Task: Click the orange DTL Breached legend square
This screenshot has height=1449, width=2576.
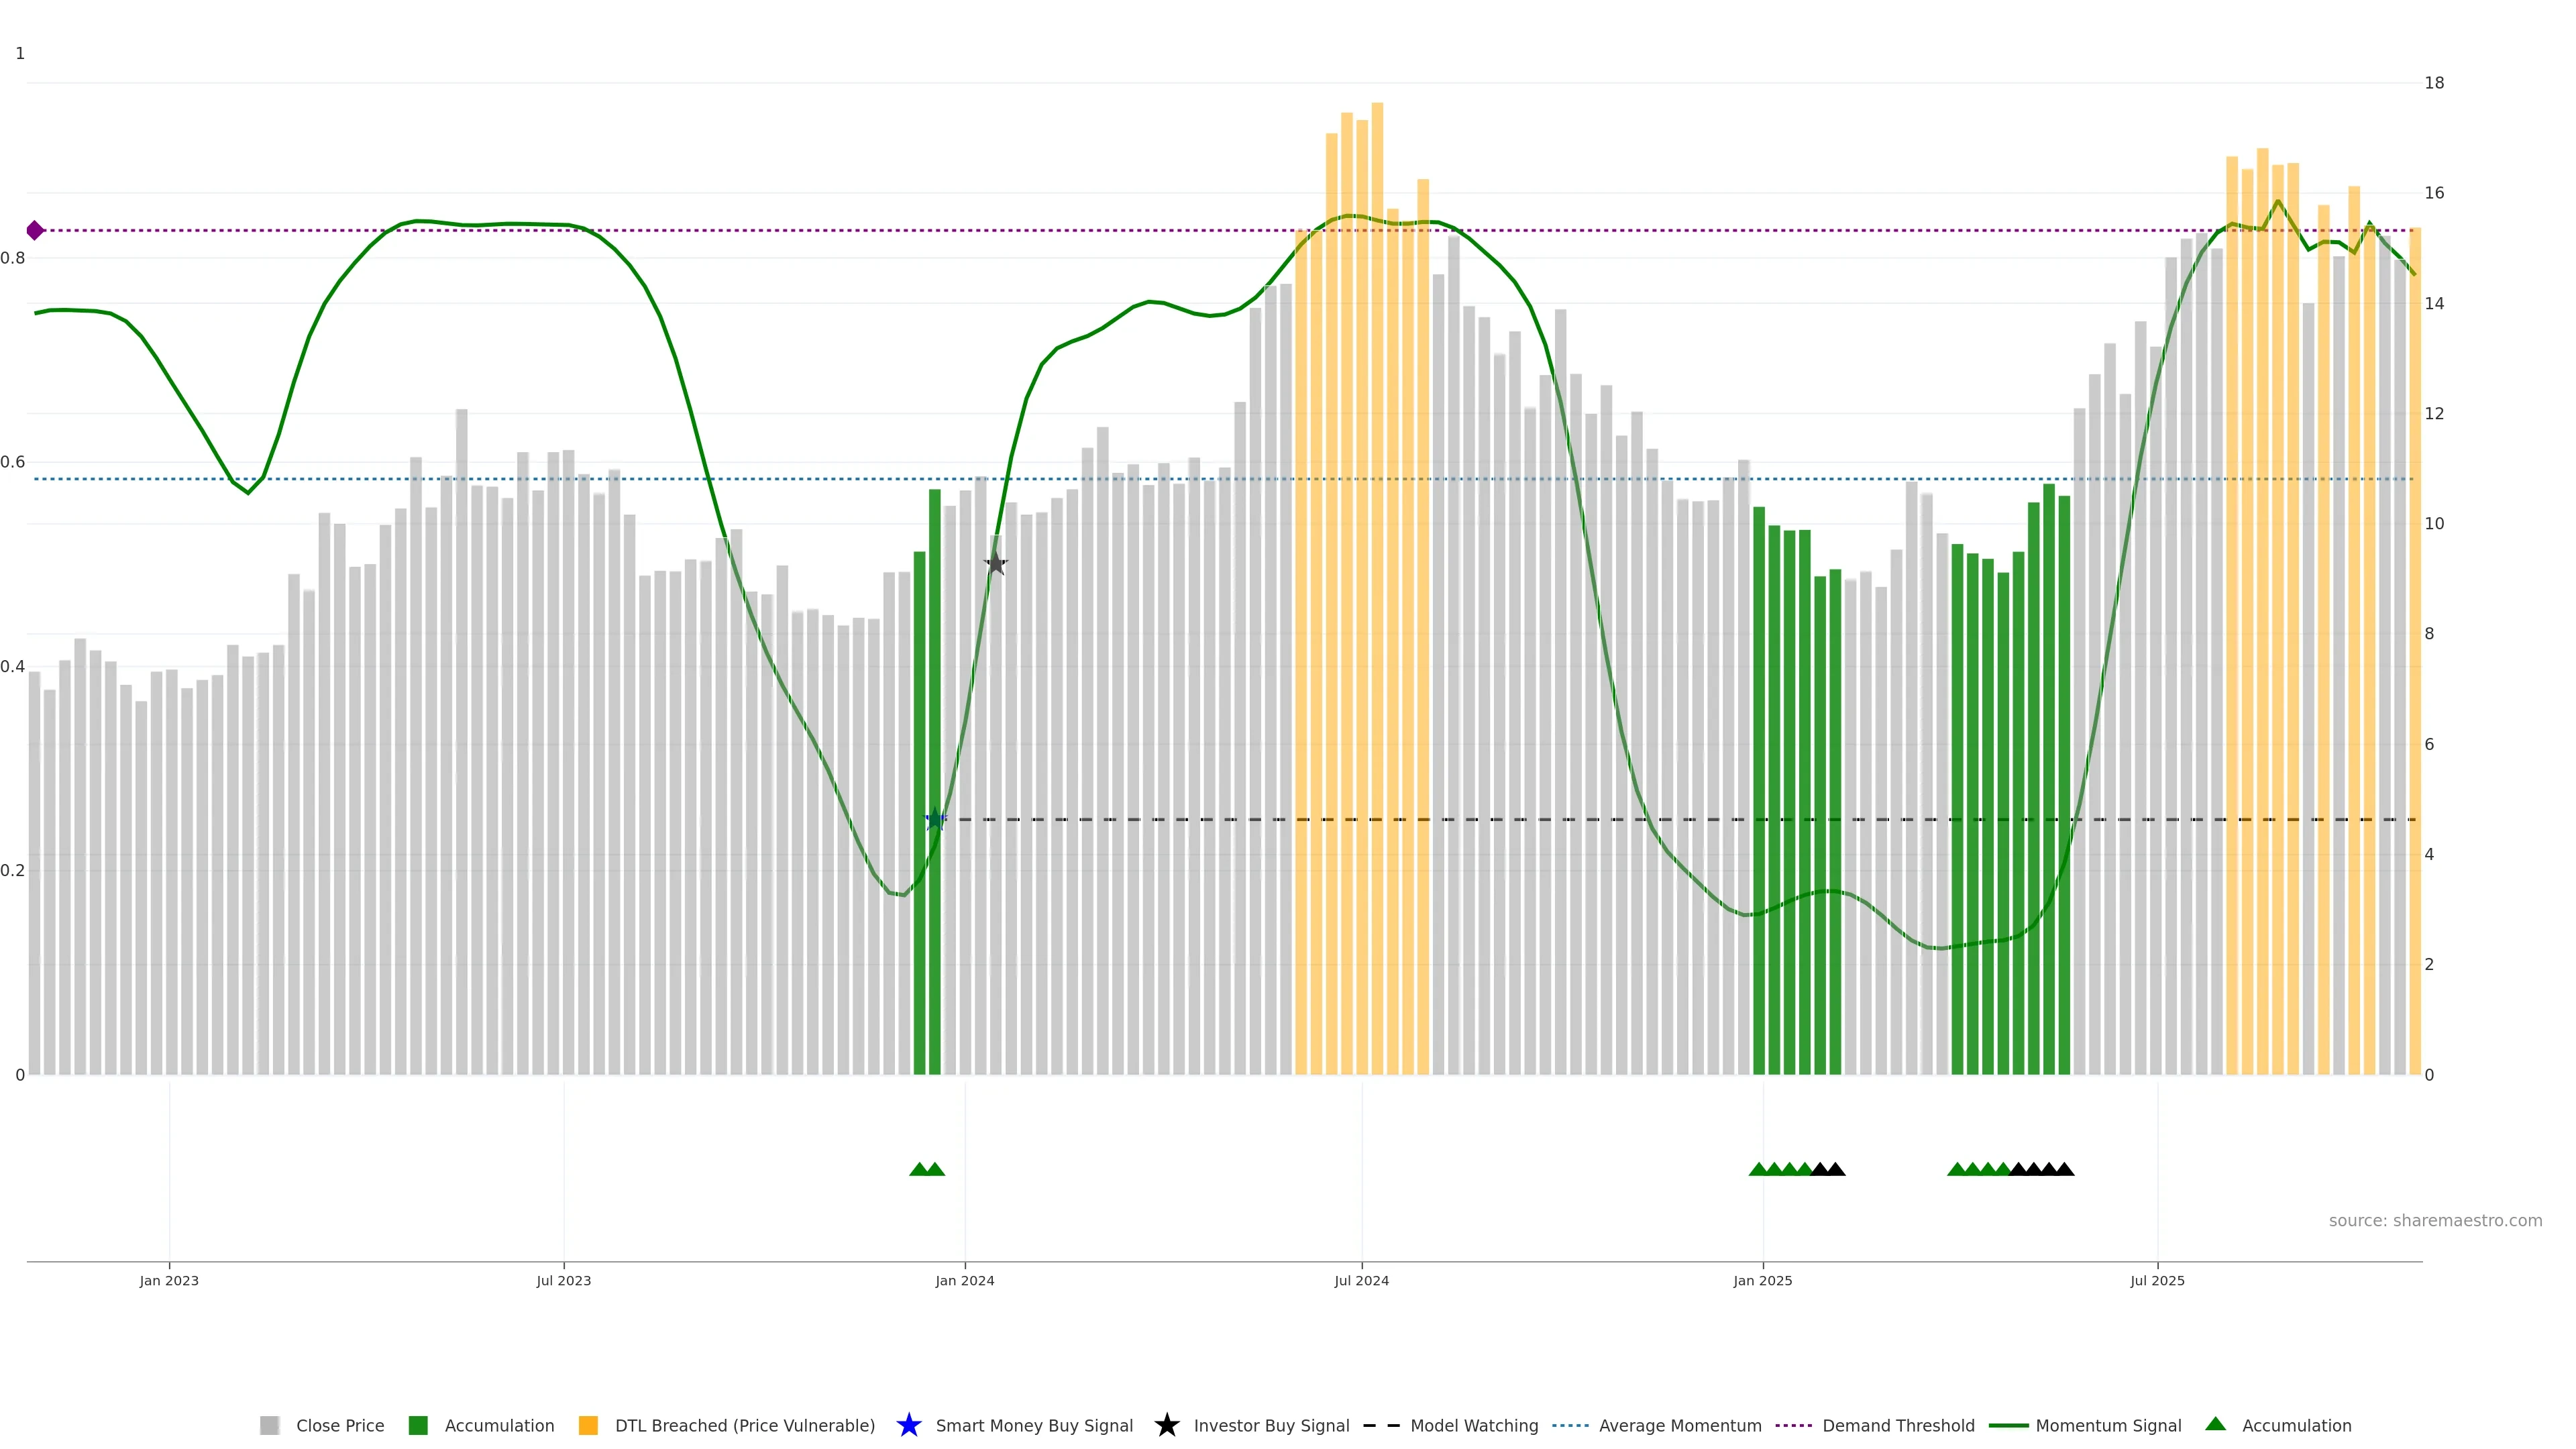Action: coord(588,1425)
